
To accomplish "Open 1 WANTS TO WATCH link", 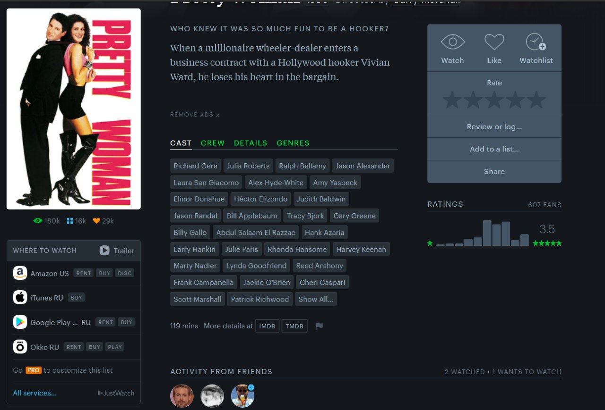I will 527,372.
